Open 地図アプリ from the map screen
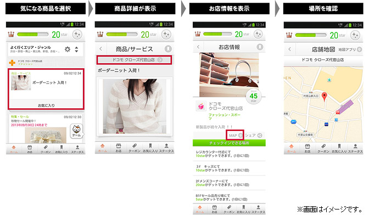Viewport: 369px width, 215px height. click(x=350, y=49)
